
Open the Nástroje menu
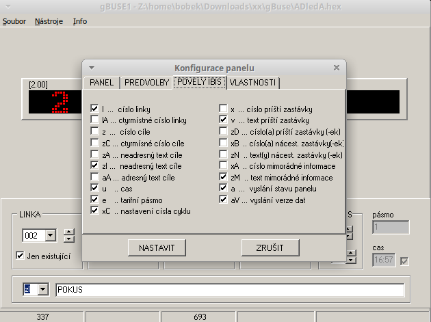click(x=49, y=21)
